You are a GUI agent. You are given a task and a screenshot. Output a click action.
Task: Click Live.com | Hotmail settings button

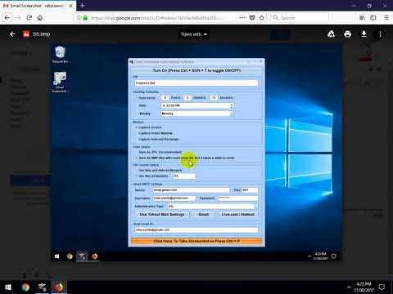coord(238,215)
